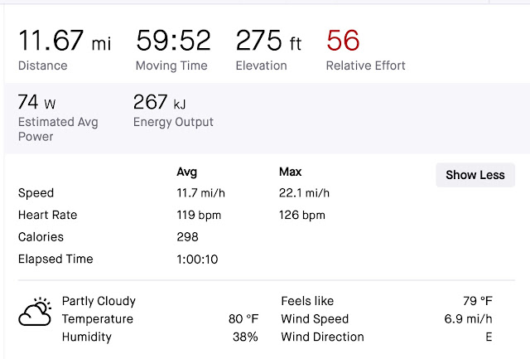Click the Avg column header
Image resolution: width=530 pixels, height=359 pixels.
tap(186, 172)
